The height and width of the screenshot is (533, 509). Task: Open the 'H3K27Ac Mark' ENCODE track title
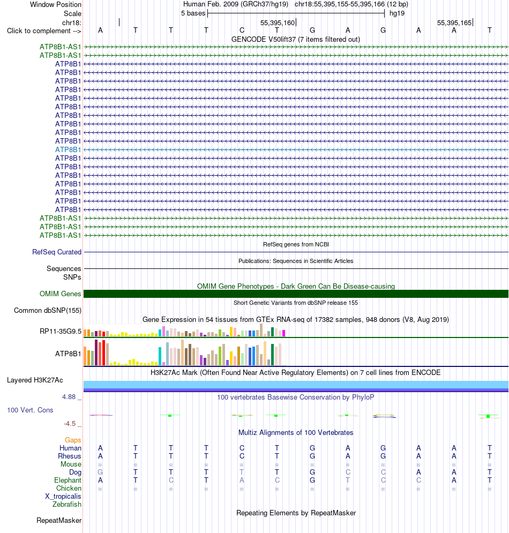pos(295,372)
